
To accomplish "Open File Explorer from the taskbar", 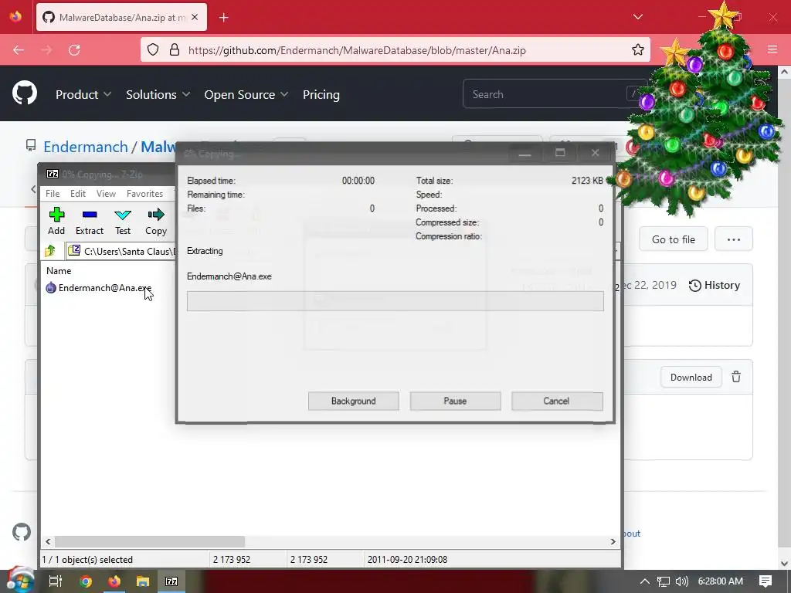I will [143, 581].
